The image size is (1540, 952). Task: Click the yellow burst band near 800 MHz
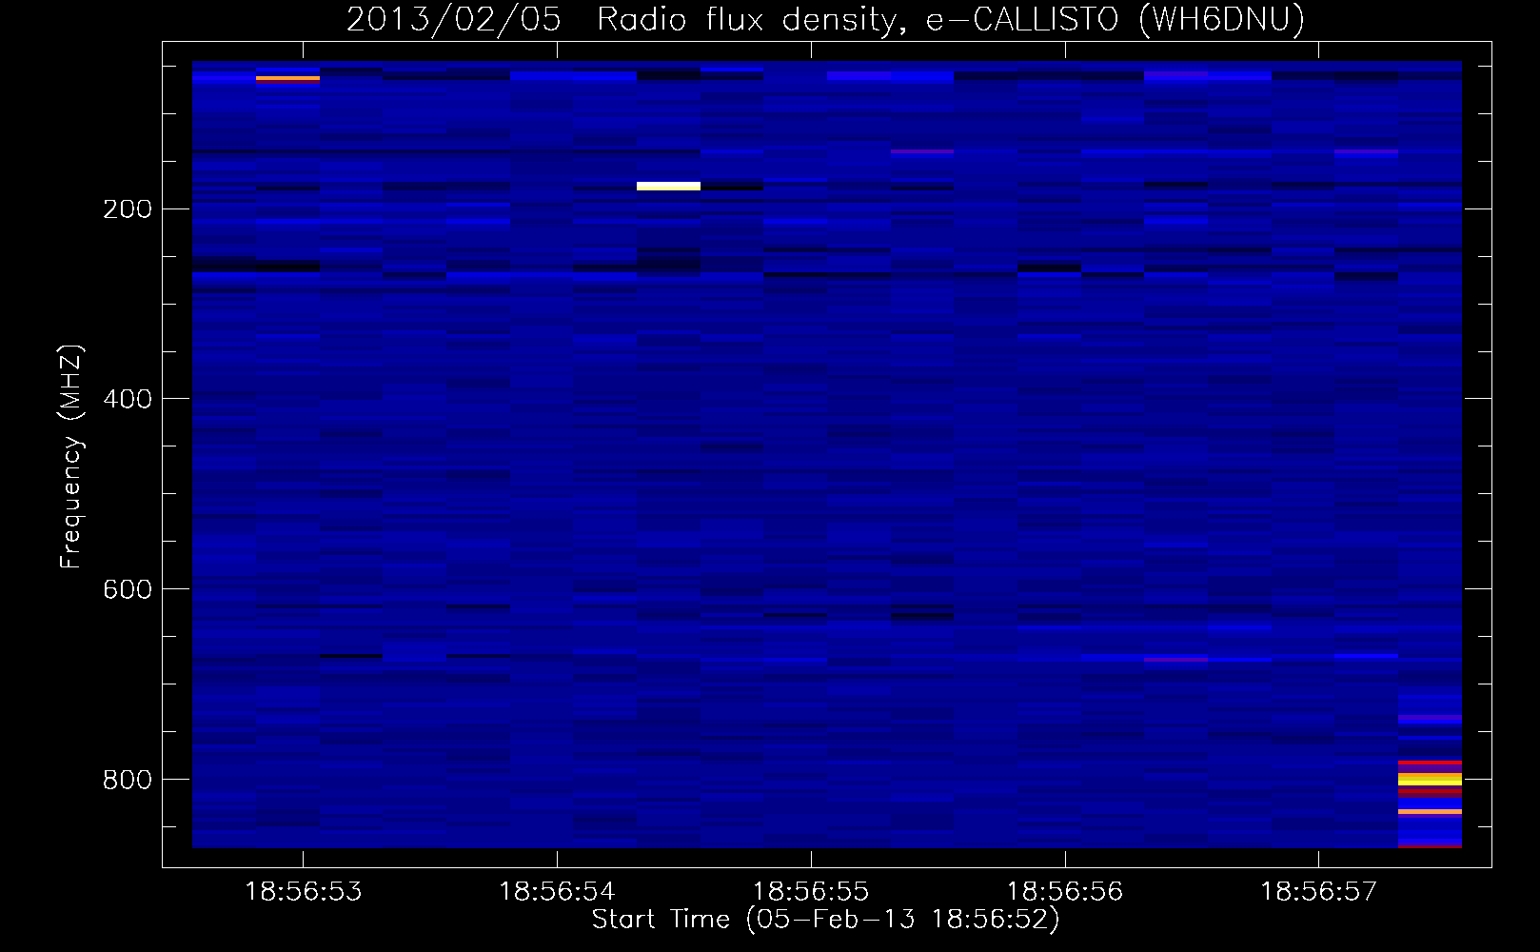(x=1430, y=779)
